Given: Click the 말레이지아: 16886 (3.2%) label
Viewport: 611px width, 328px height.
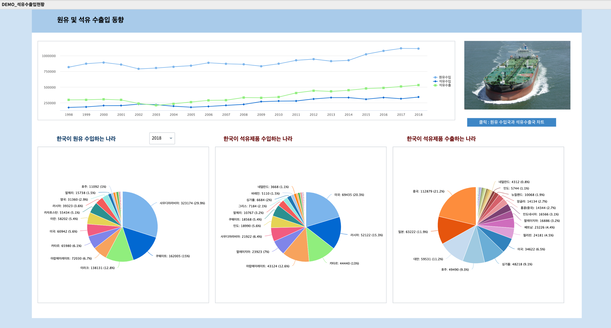Looking at the screenshot, I should tap(542, 221).
